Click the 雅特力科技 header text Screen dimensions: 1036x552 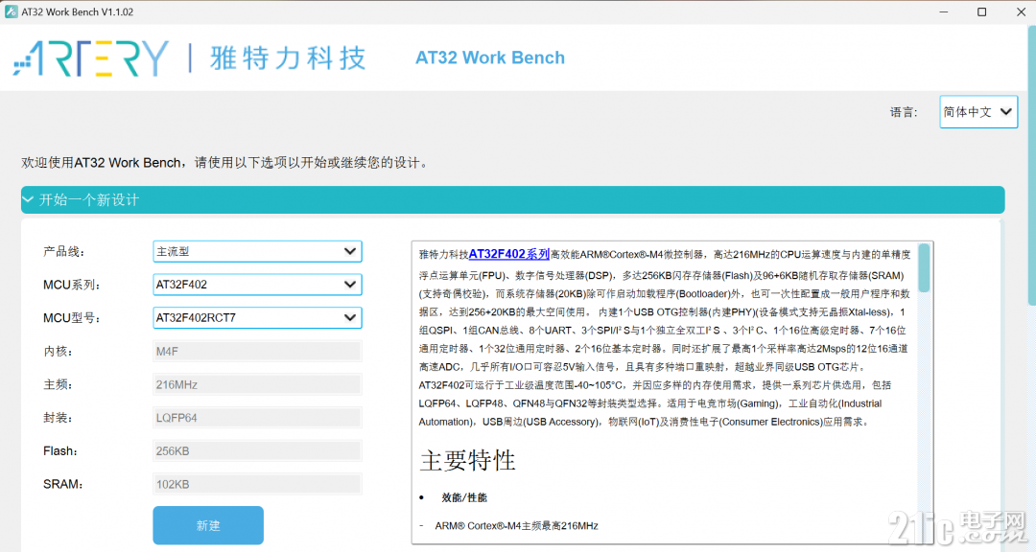click(288, 58)
